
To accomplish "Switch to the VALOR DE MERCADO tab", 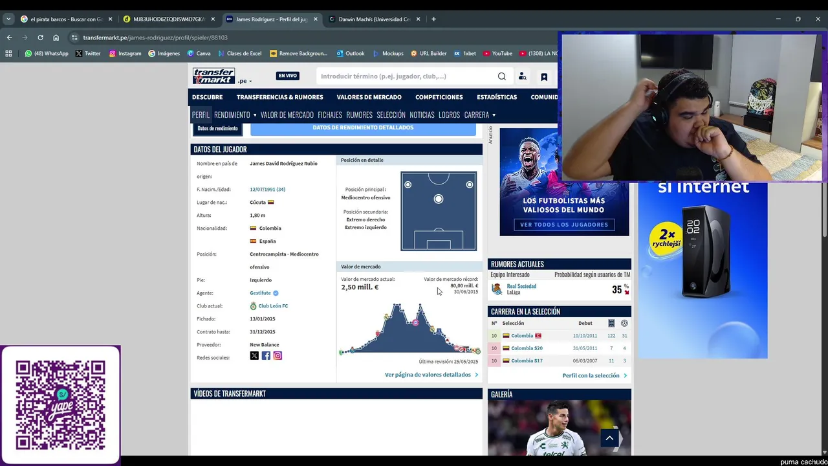I will (287, 115).
